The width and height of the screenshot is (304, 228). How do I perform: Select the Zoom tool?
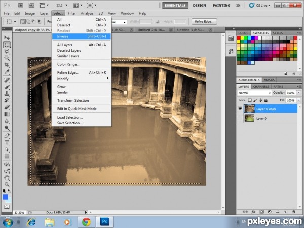coord(7,184)
